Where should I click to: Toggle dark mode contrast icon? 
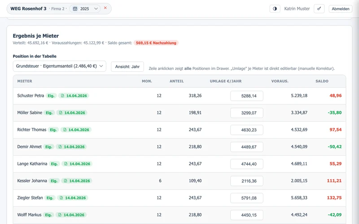tap(275, 9)
